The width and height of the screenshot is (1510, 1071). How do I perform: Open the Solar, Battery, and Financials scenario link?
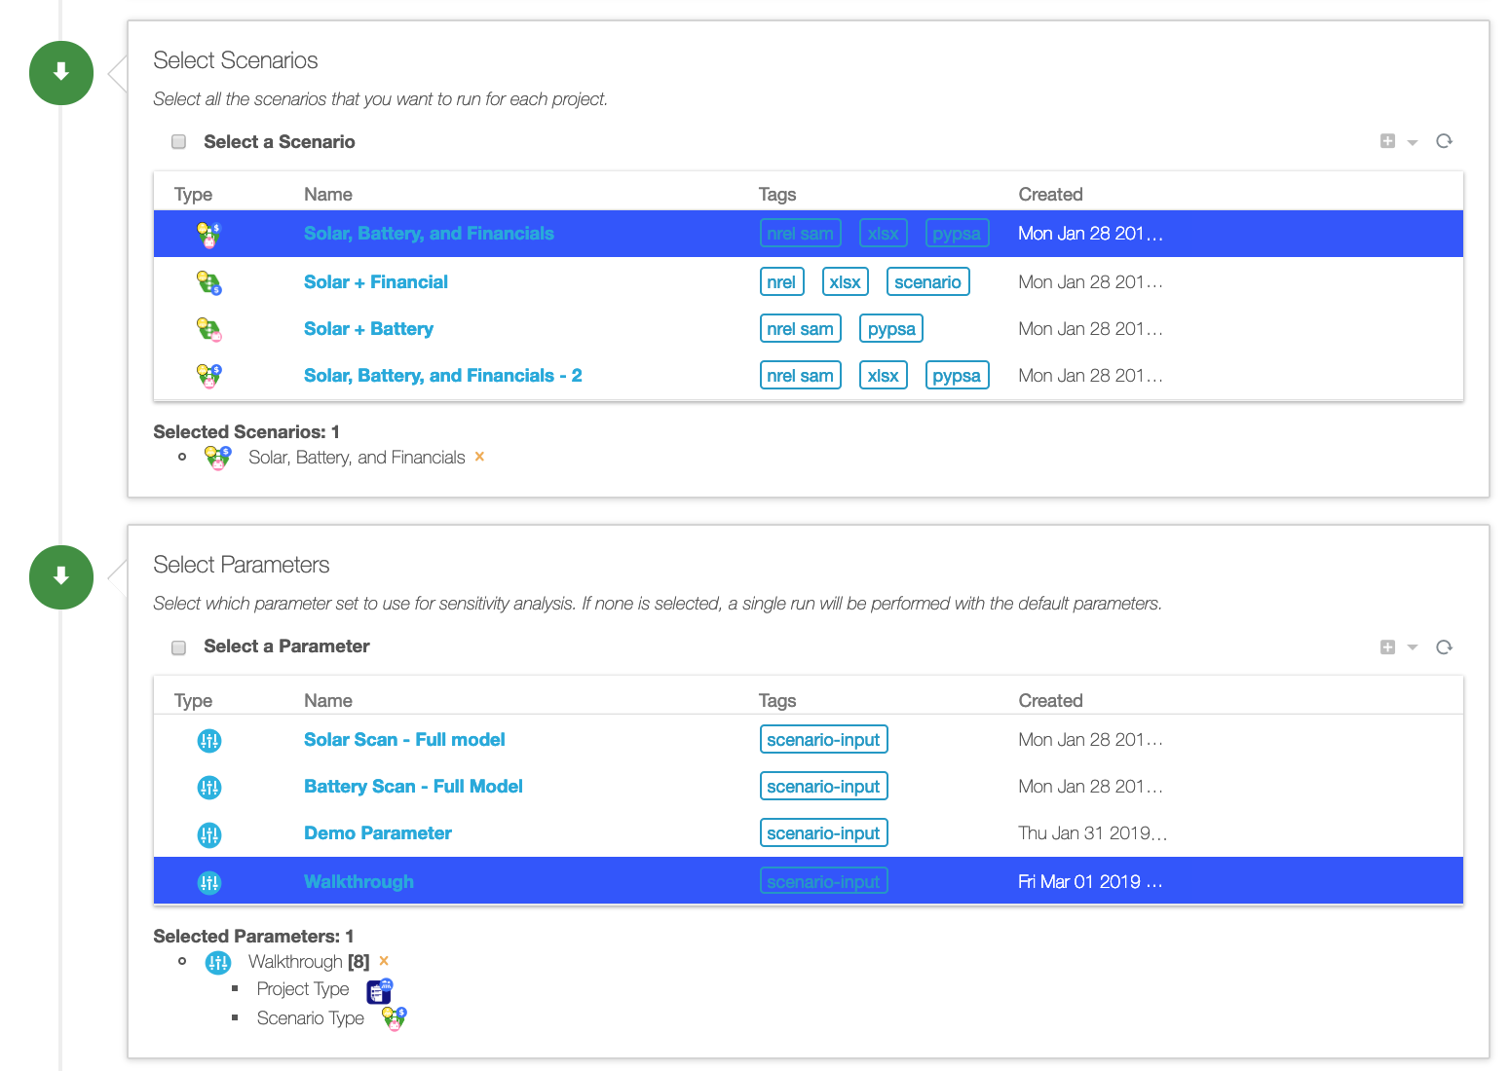click(429, 234)
